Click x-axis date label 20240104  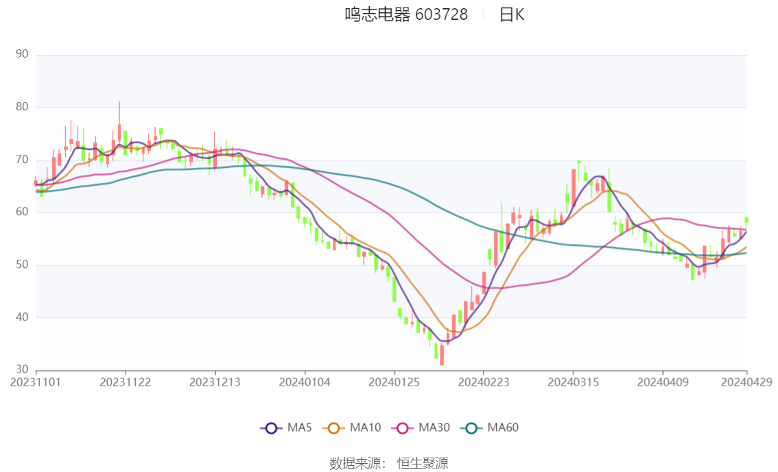coord(305,382)
